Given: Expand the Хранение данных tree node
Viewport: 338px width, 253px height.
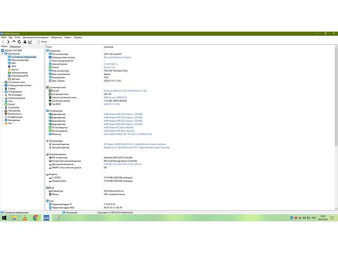Looking at the screenshot, I should 3,98.
